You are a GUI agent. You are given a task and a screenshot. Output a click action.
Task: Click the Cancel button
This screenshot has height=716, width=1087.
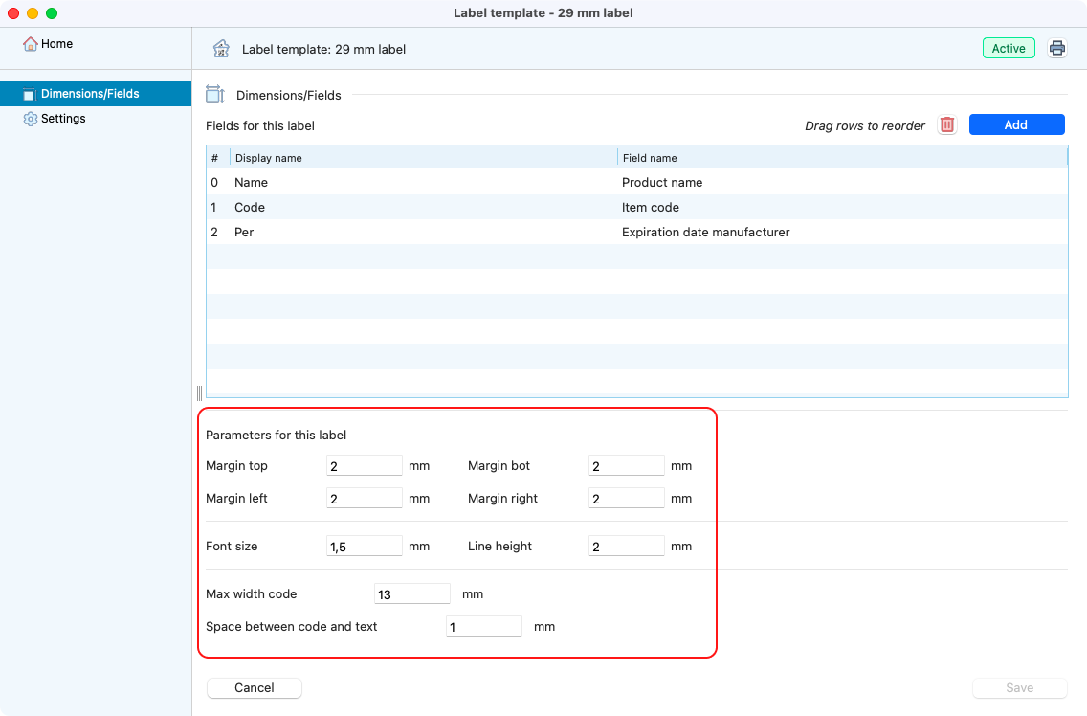point(255,687)
